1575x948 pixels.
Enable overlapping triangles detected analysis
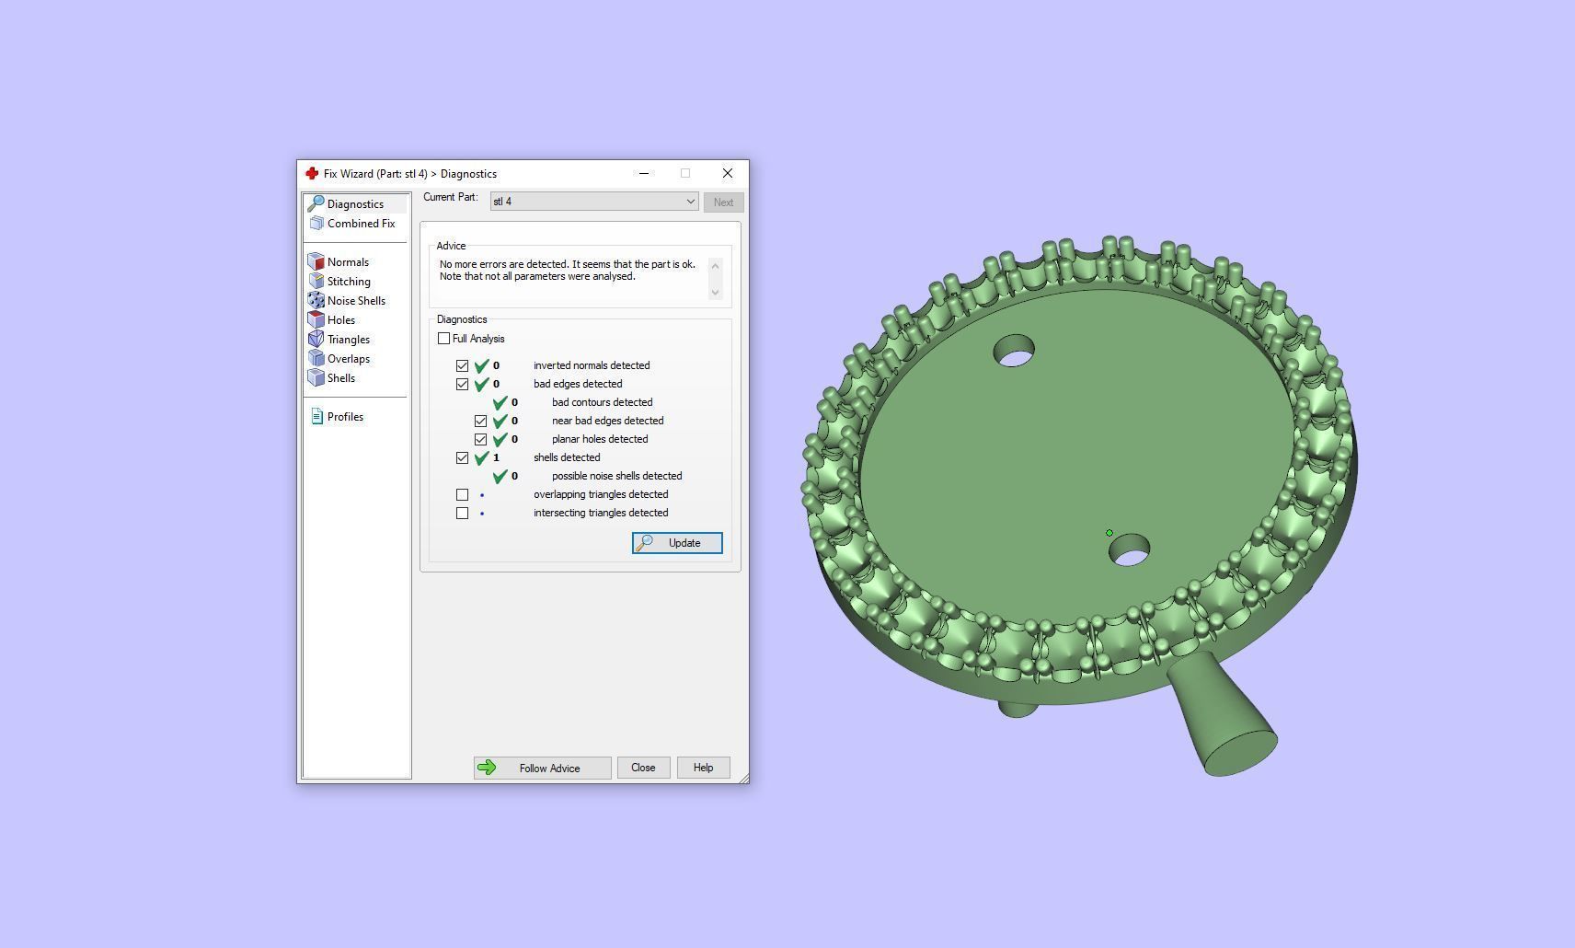[463, 494]
